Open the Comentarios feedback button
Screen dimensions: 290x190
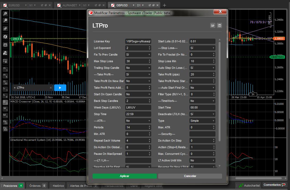tap(274, 185)
